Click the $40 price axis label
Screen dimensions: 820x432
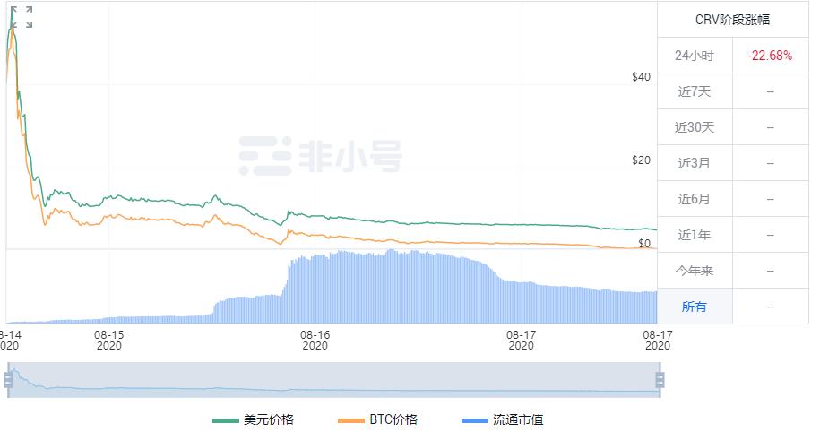(x=641, y=77)
